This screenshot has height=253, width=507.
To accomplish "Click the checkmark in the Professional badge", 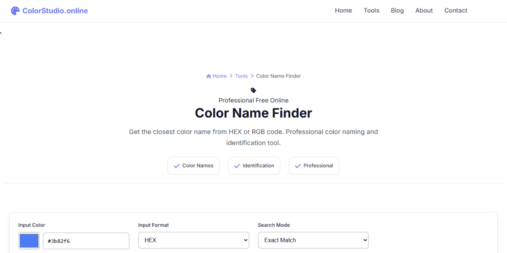I will click(297, 166).
